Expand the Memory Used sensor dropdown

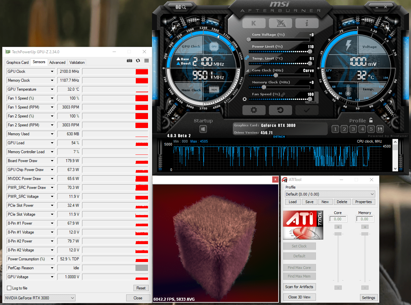coord(52,134)
